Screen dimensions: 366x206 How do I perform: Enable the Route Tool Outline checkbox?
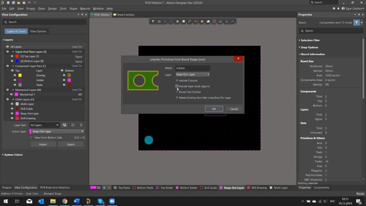(177, 92)
